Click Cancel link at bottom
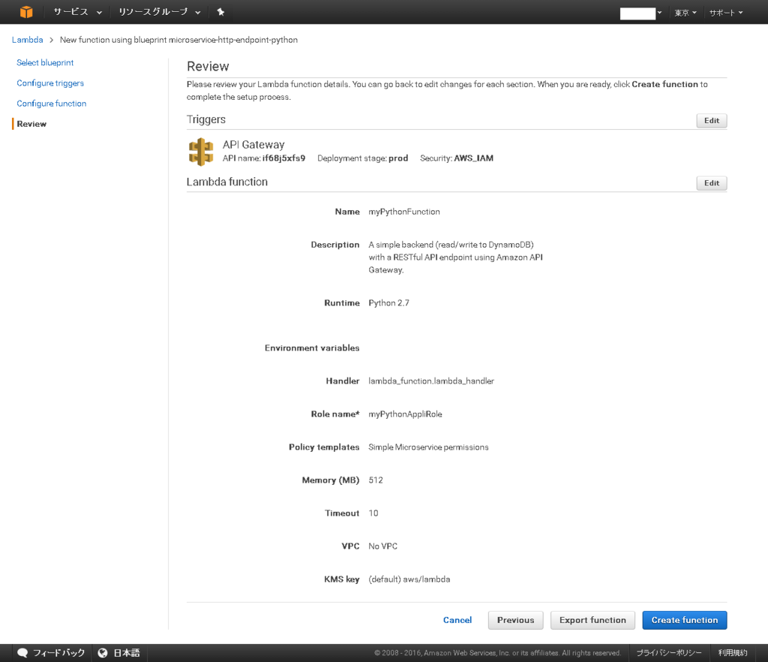This screenshot has height=662, width=768. click(x=457, y=620)
